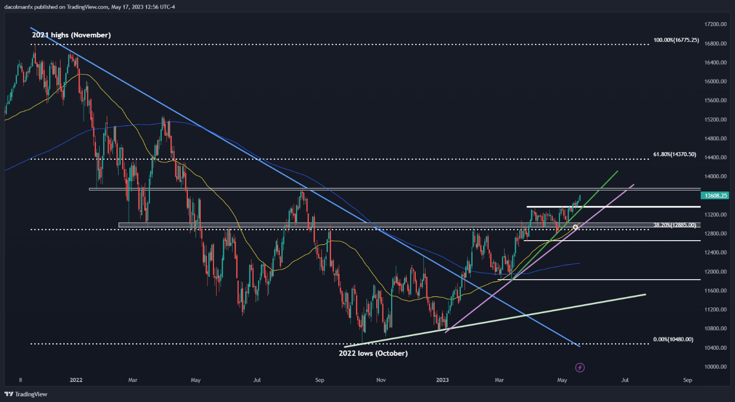Click the "8" date label on the time axis

pos(21,380)
